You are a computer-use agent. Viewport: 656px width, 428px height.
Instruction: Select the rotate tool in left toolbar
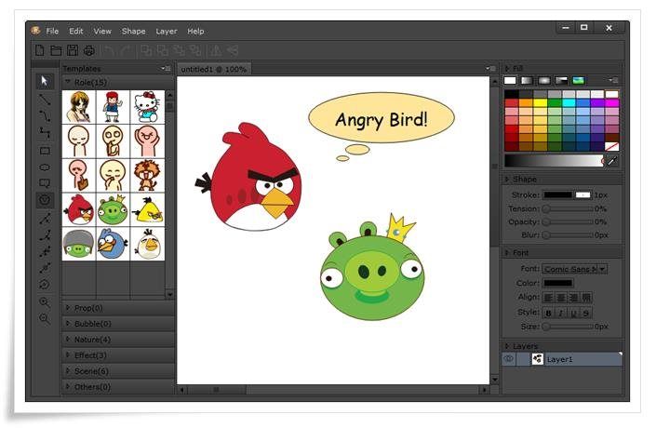click(x=45, y=285)
